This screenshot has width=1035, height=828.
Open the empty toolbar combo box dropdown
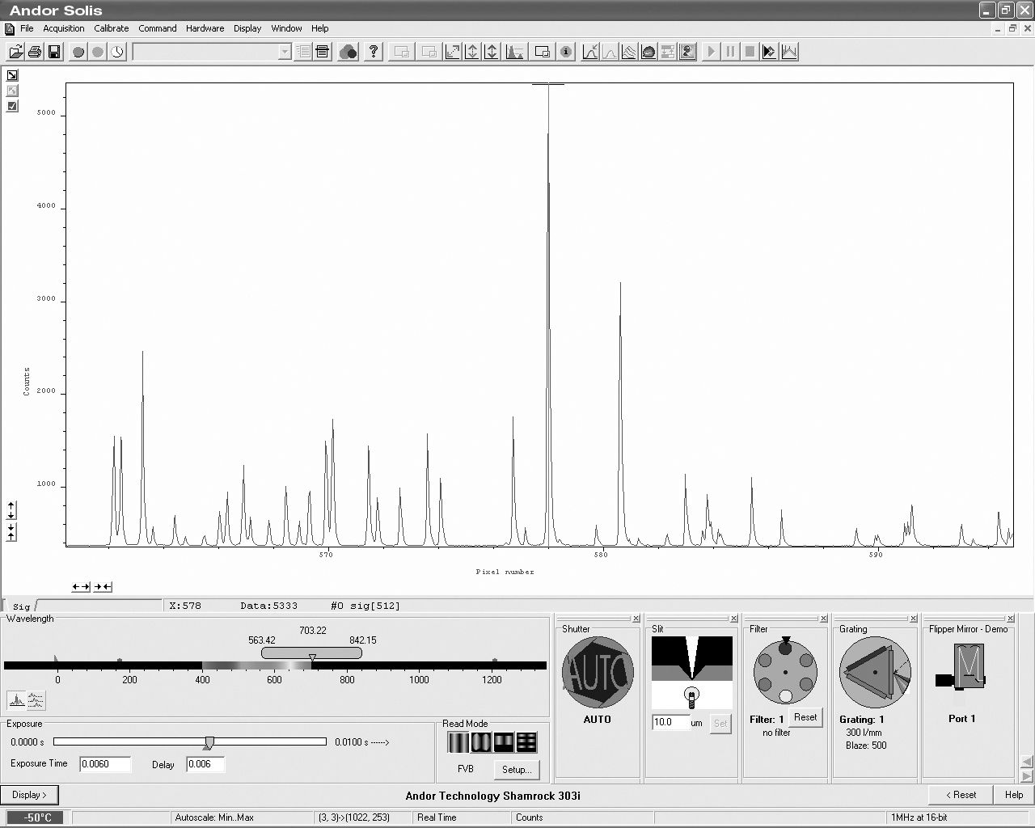(x=285, y=52)
